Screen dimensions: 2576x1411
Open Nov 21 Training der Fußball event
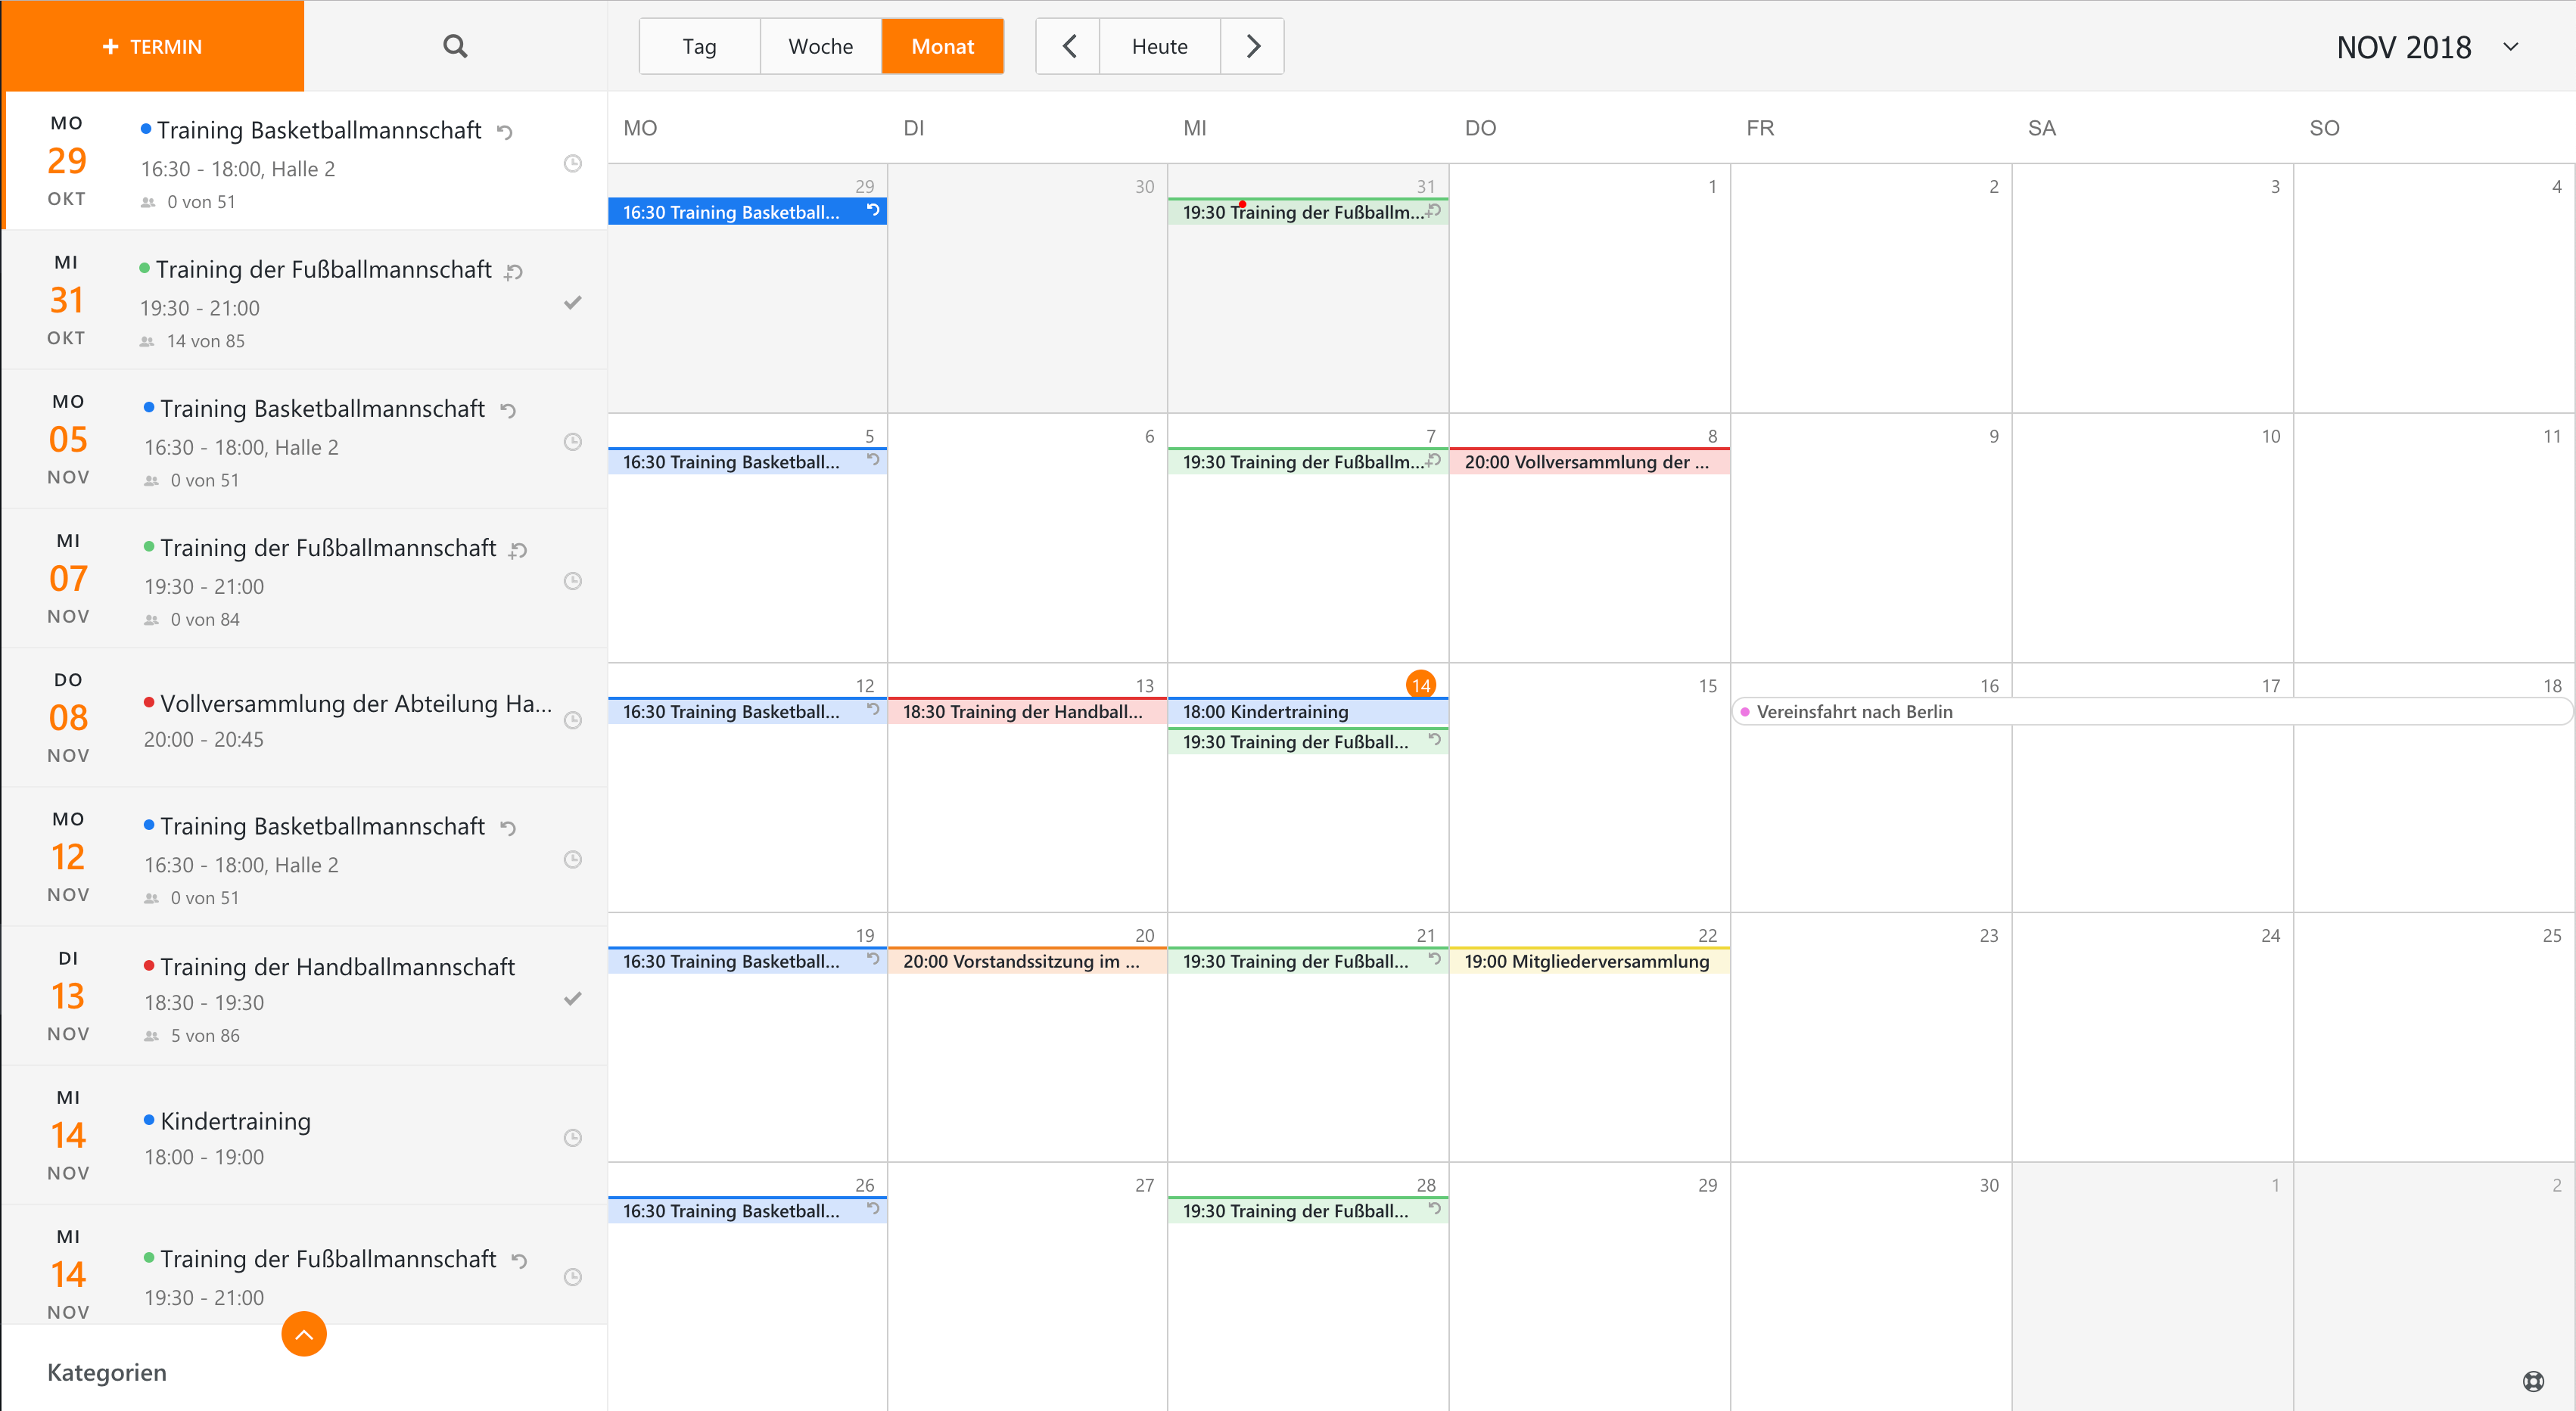point(1308,961)
